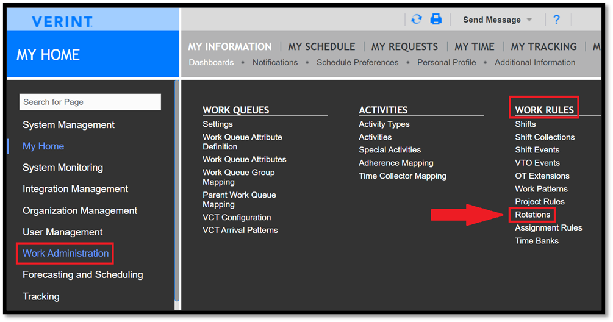Open the OT Extensions link
This screenshot has height=322, width=613.
[542, 176]
